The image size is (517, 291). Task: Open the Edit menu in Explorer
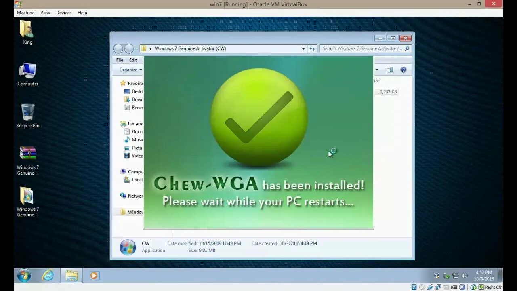pyautogui.click(x=133, y=60)
